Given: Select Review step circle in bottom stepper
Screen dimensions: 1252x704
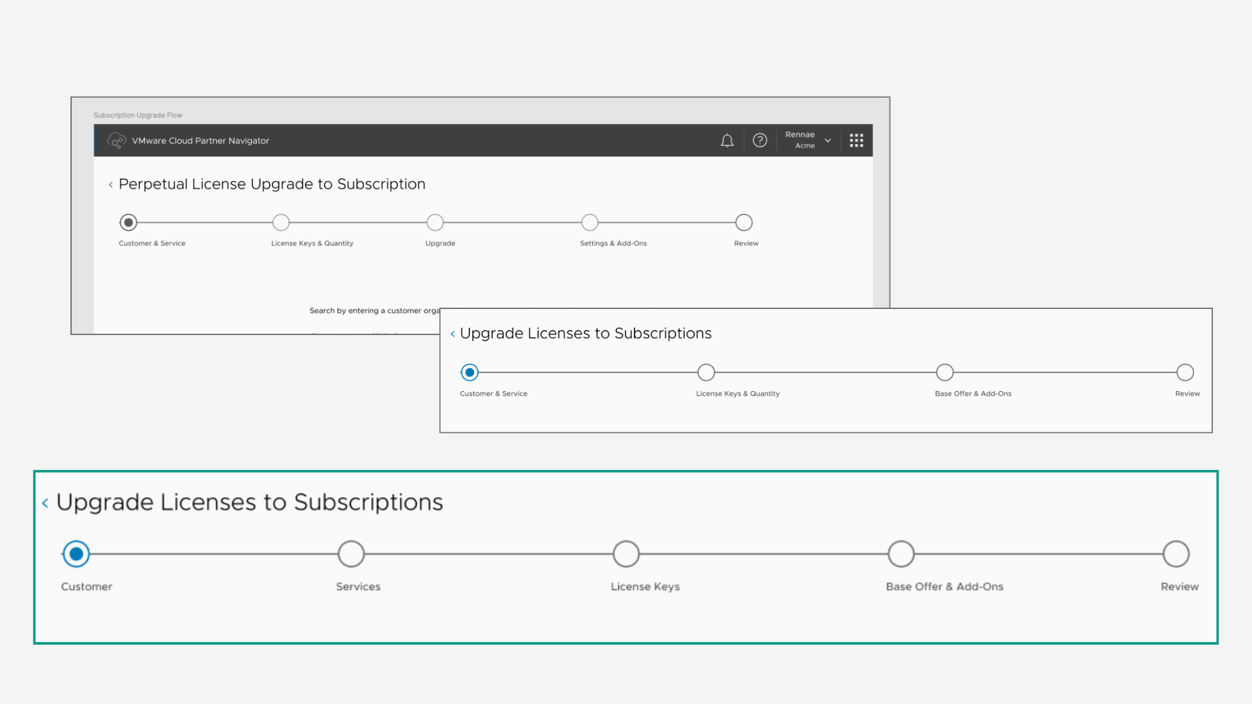Looking at the screenshot, I should tap(1176, 554).
